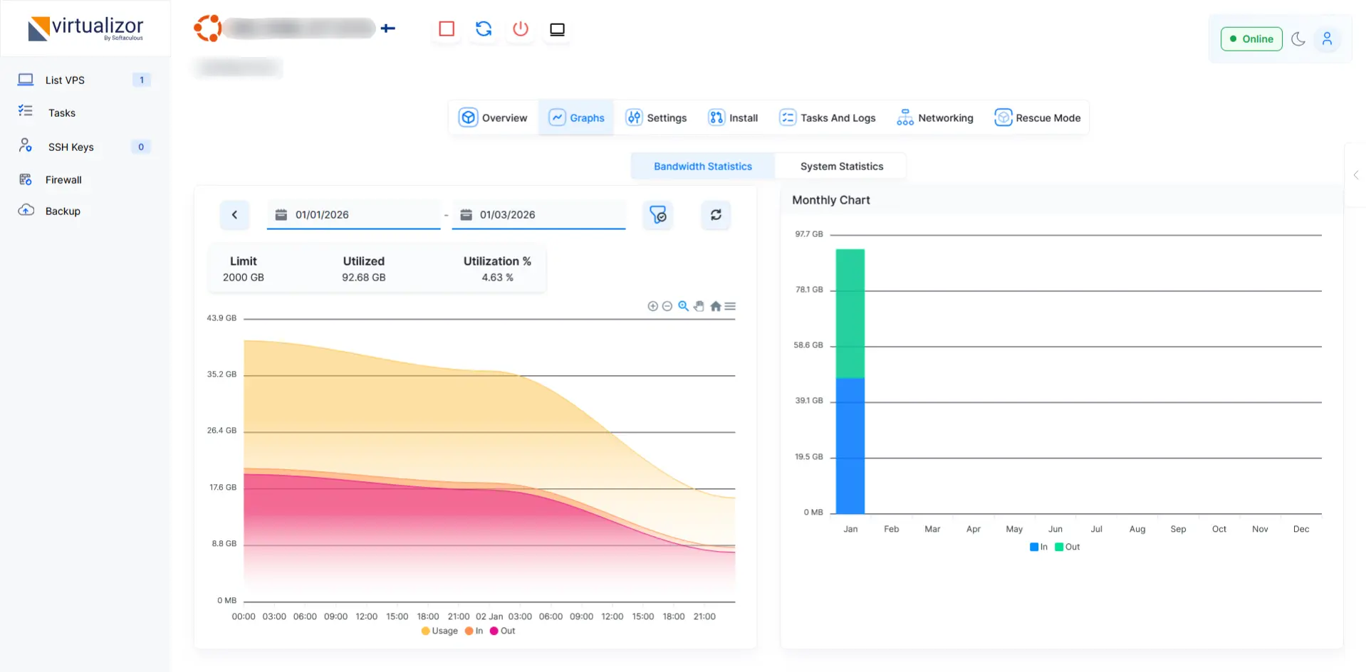Screen dimensions: 1366x672
Task: Switch to System Statistics tab
Action: [x=841, y=167]
